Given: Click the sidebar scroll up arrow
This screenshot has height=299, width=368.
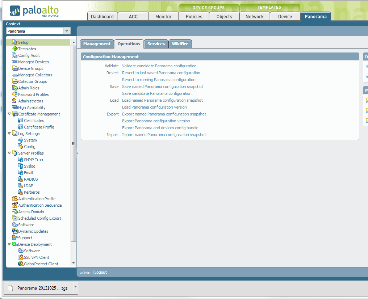Looking at the screenshot, I should [x=74, y=42].
